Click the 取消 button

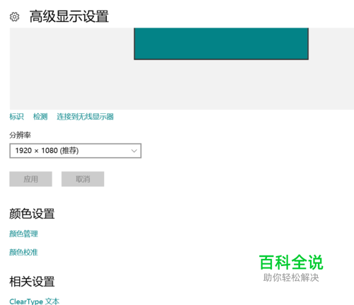pos(83,179)
